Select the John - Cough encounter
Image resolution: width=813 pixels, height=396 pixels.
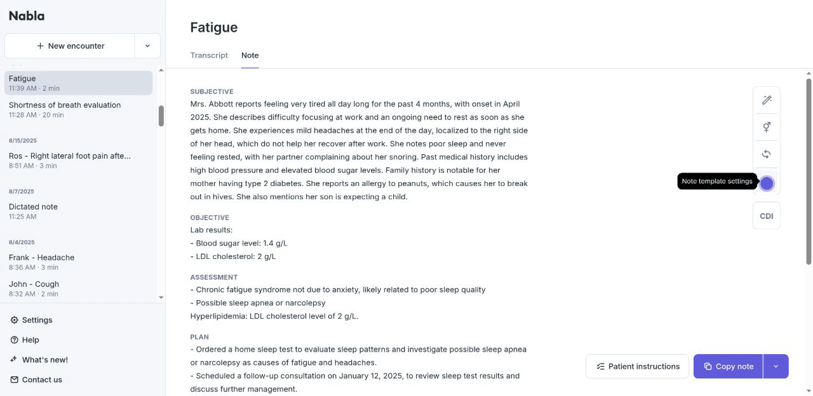click(x=34, y=288)
